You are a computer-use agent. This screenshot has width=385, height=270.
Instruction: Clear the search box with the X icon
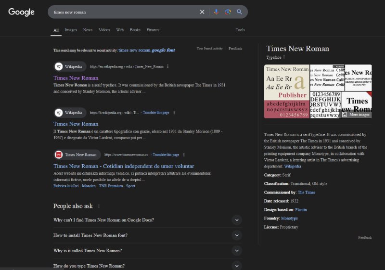tap(202, 12)
